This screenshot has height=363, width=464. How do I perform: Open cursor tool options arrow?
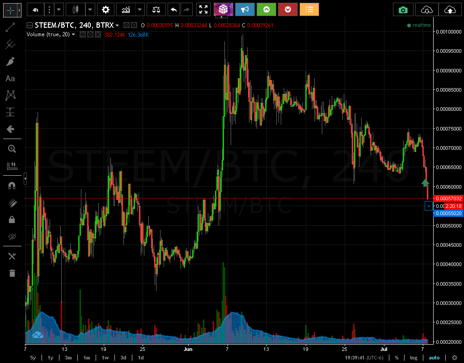click(x=20, y=10)
